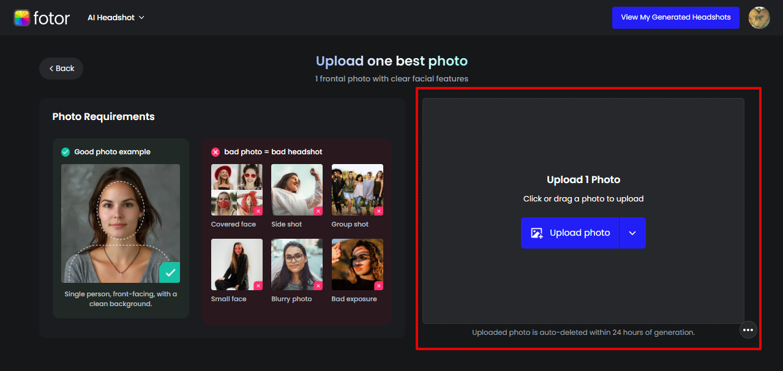Click the 'Bad exposure' label
Viewport: 783px width, 371px height.
coord(354,299)
